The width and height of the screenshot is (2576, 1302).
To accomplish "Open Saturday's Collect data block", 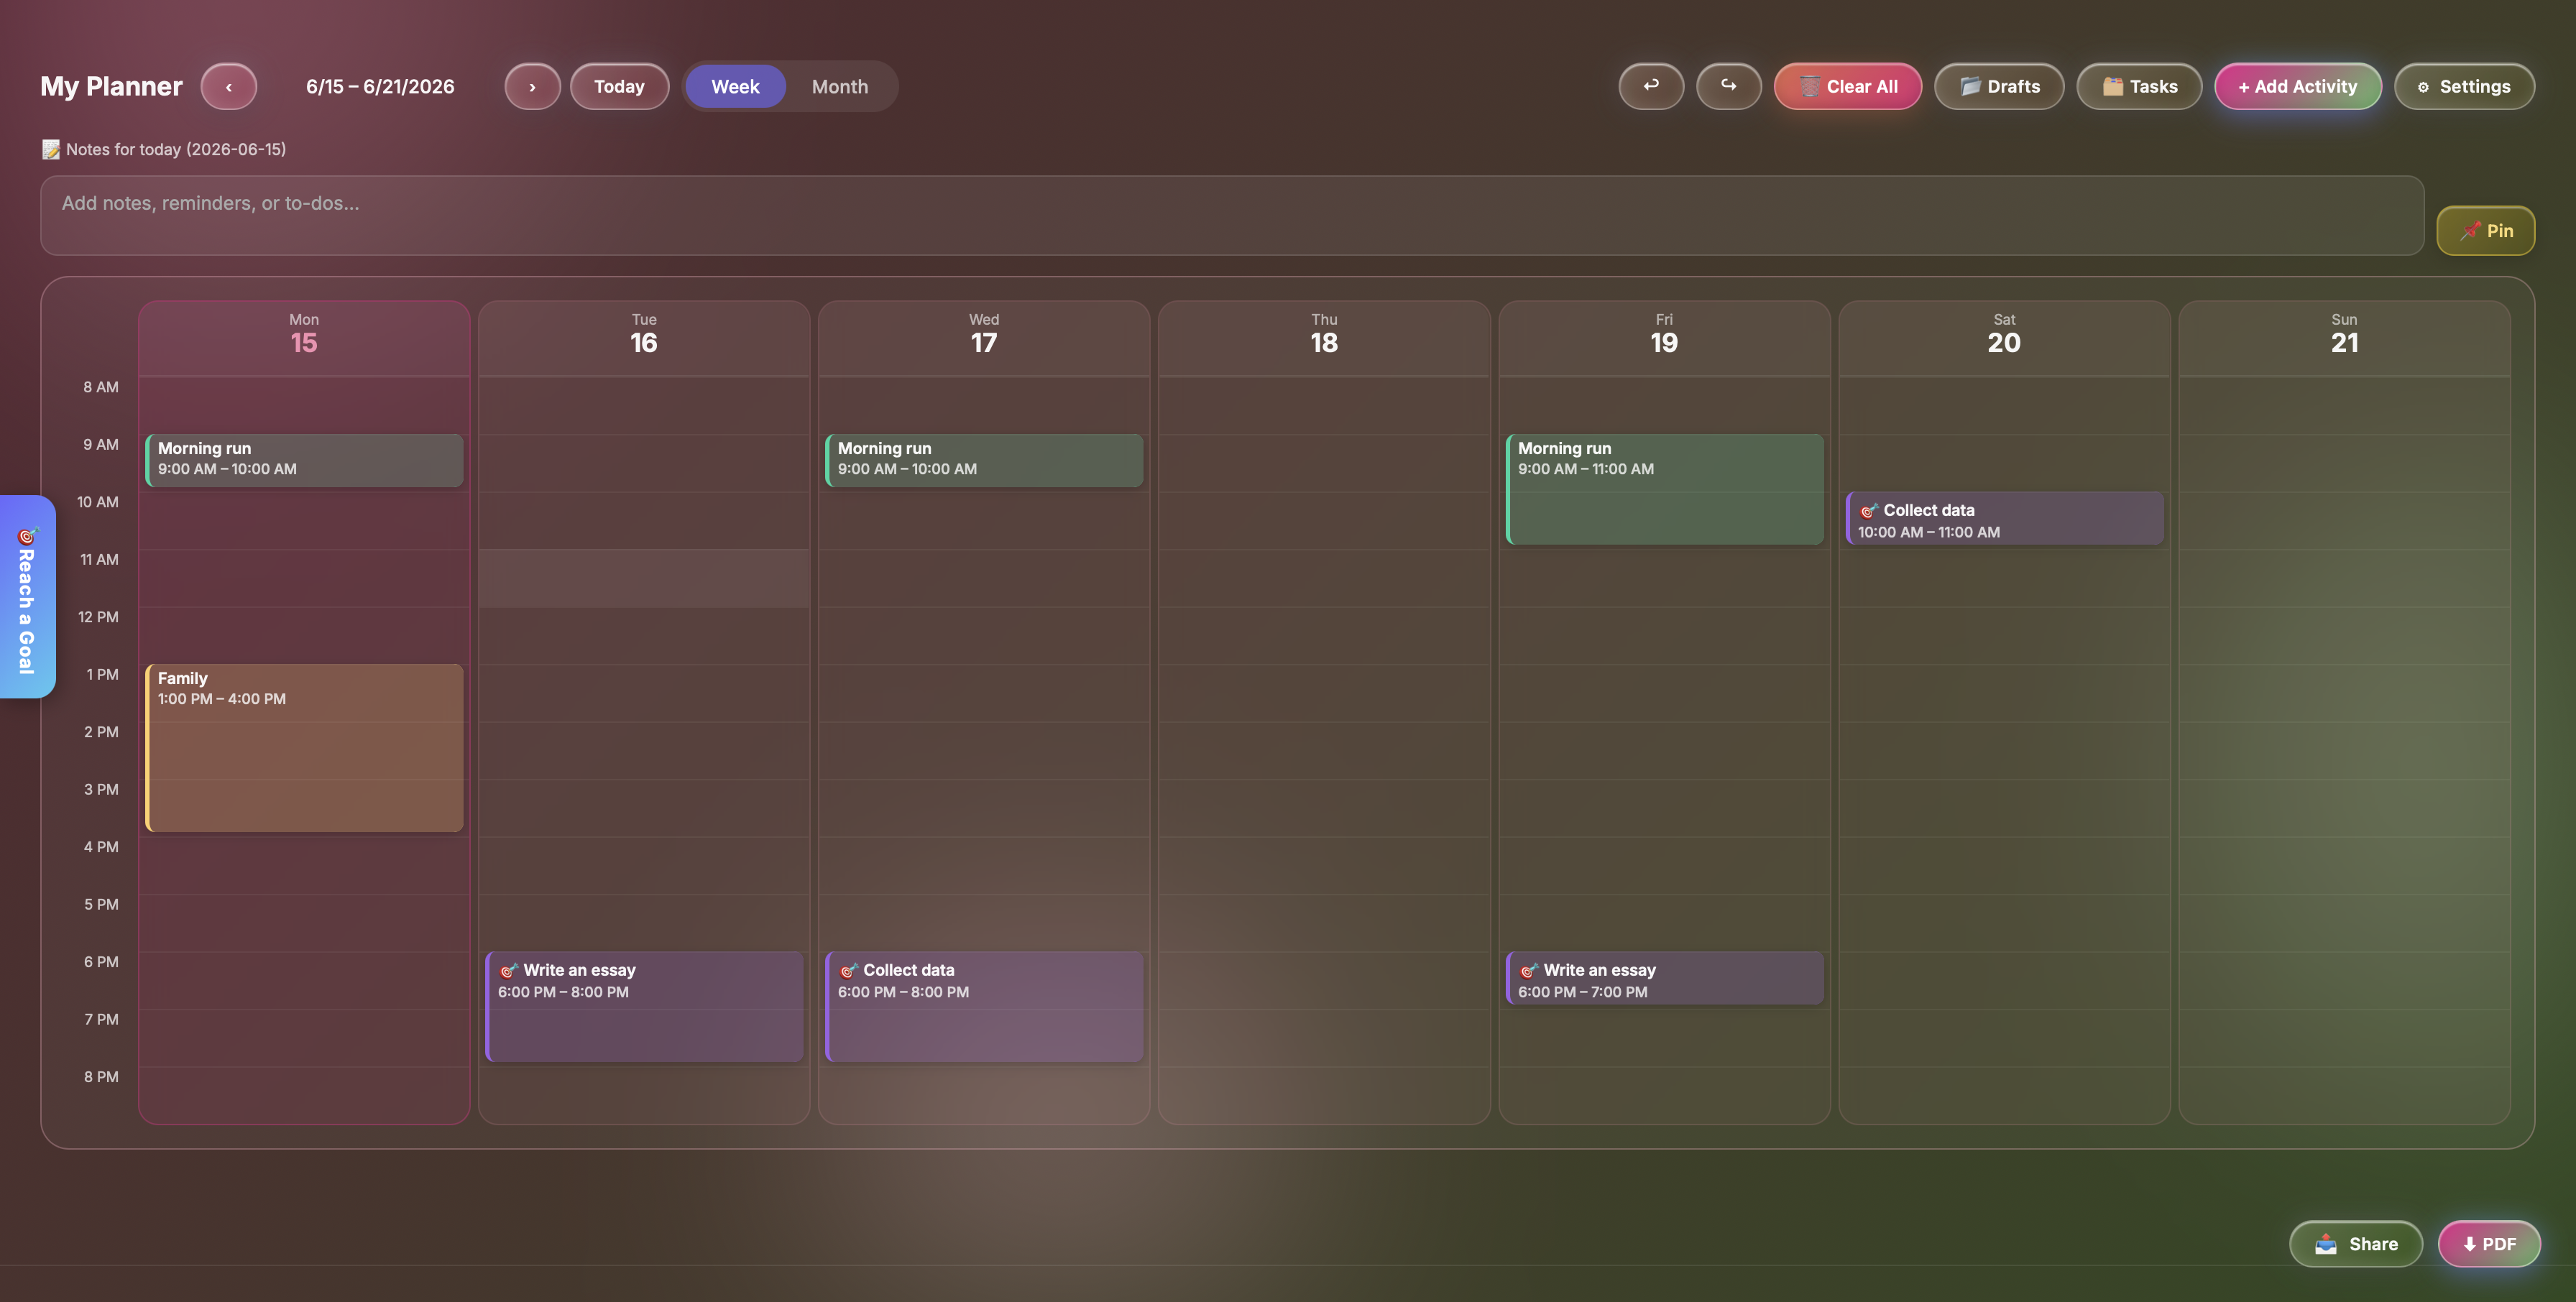I will (x=2004, y=518).
